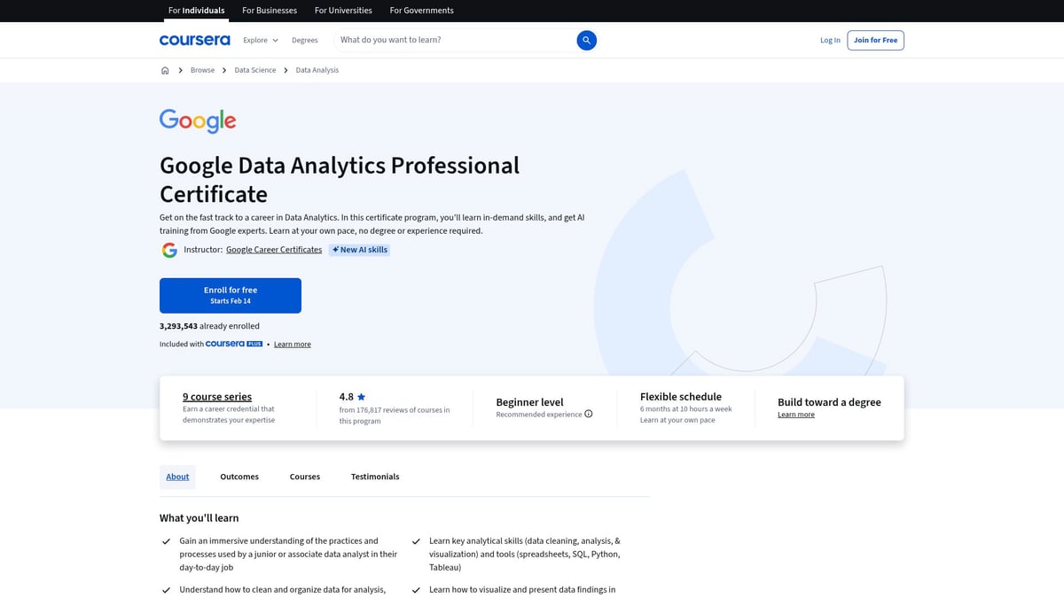The width and height of the screenshot is (1064, 598).
Task: Click the Google Data Analytics Professional Certificate title
Action: pos(340,180)
